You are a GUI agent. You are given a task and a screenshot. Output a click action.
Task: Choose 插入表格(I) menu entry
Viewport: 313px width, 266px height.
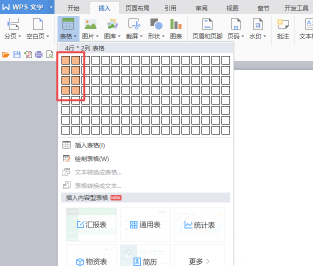pyautogui.click(x=145, y=145)
